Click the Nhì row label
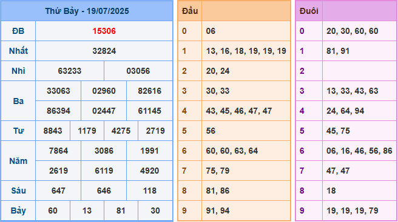Viewport: 398px width, 222px height. (x=18, y=71)
